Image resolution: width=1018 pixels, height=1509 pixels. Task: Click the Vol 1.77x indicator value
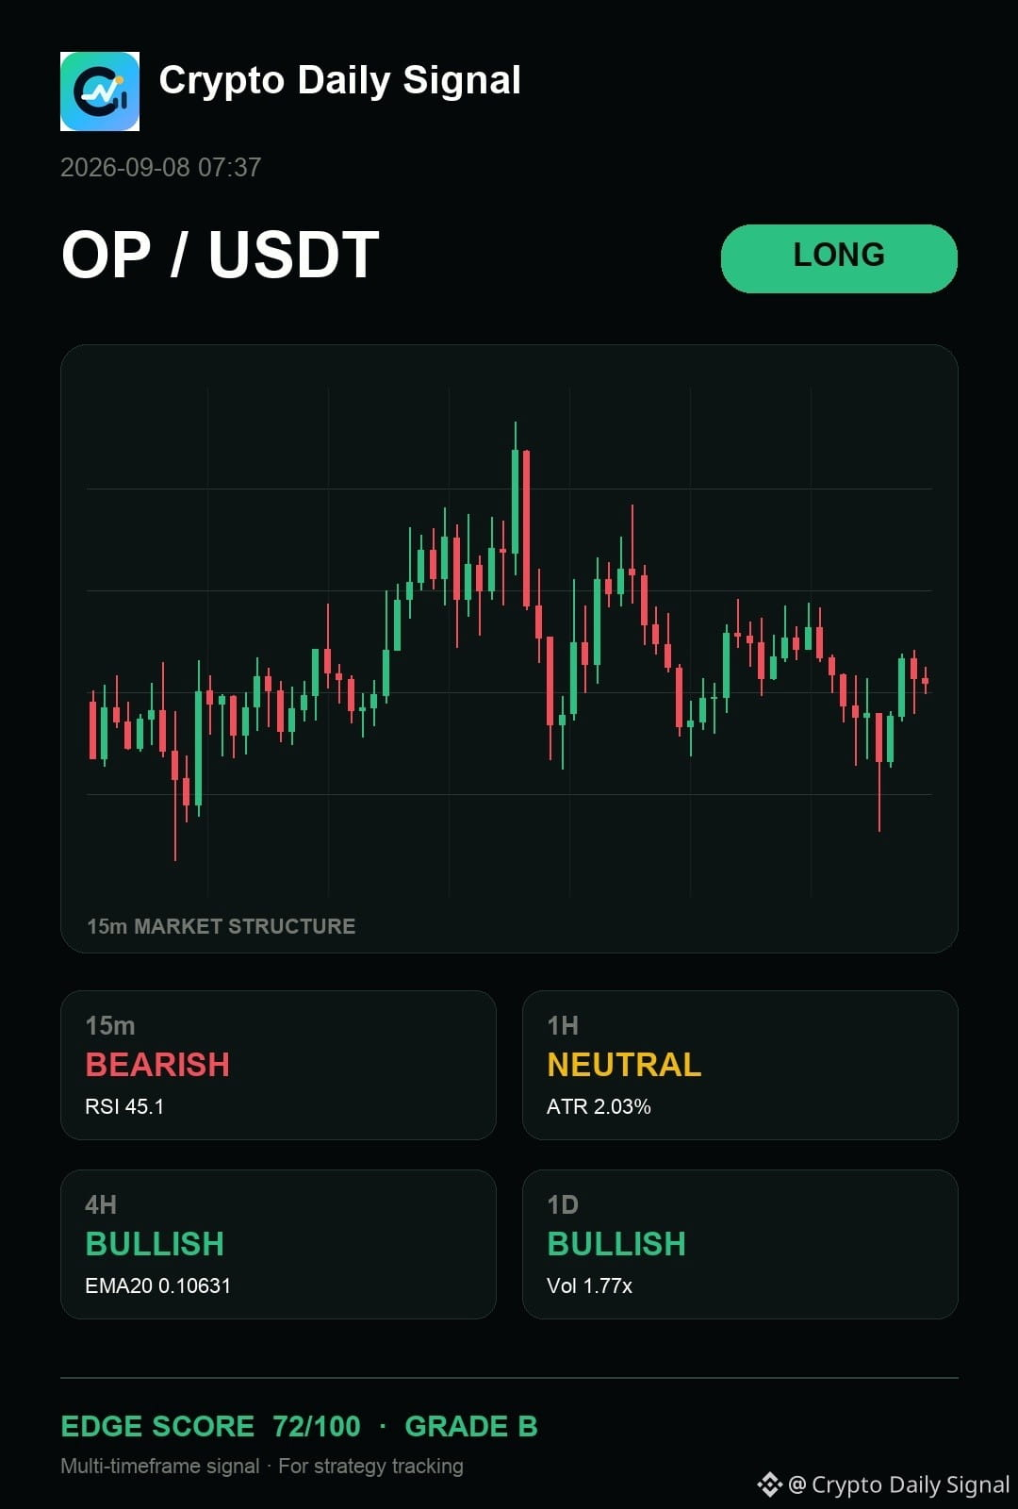589,1285
